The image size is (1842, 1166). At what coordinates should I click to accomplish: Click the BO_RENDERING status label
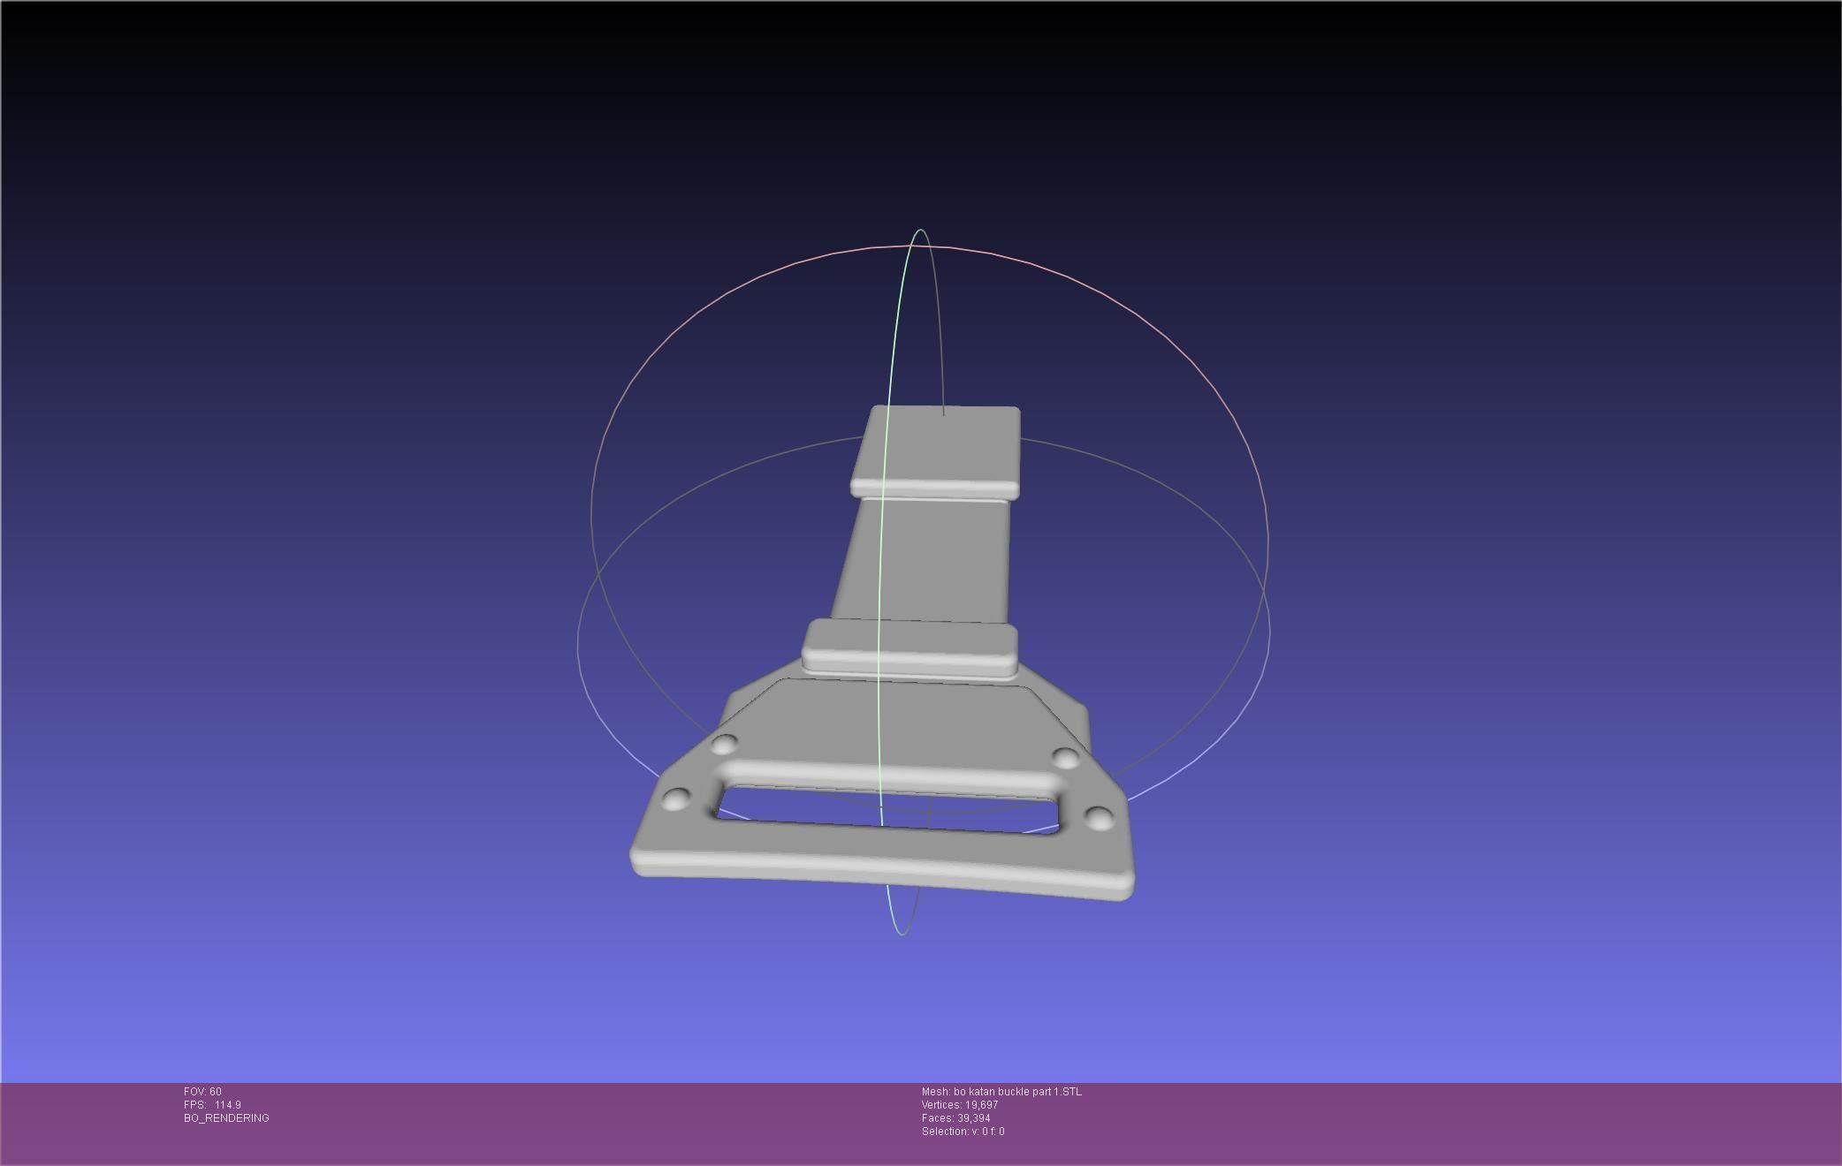[x=226, y=1118]
